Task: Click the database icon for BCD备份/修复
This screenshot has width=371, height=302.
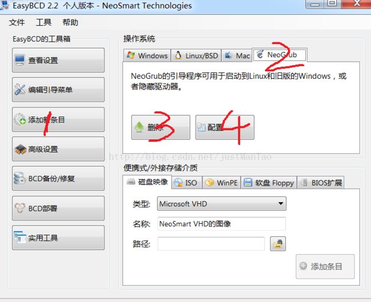Action: 19,178
